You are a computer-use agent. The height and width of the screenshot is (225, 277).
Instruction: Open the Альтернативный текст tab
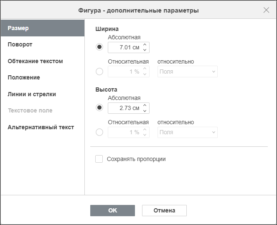[x=43, y=128]
